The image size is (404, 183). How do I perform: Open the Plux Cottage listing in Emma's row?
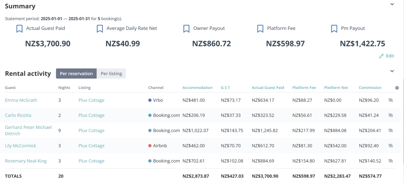(x=91, y=100)
